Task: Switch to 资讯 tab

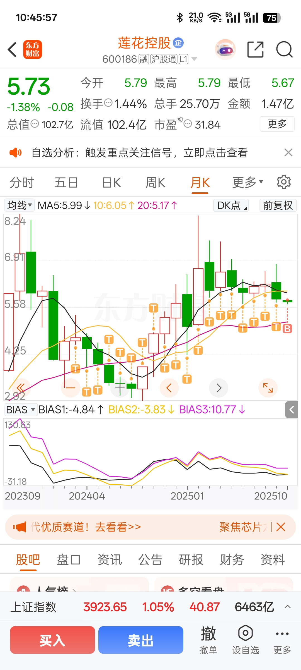Action: [110, 560]
